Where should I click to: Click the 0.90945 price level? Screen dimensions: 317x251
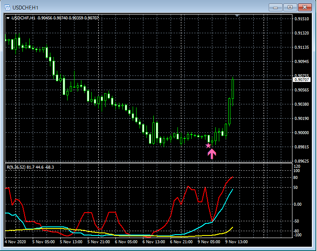pyautogui.click(x=301, y=62)
